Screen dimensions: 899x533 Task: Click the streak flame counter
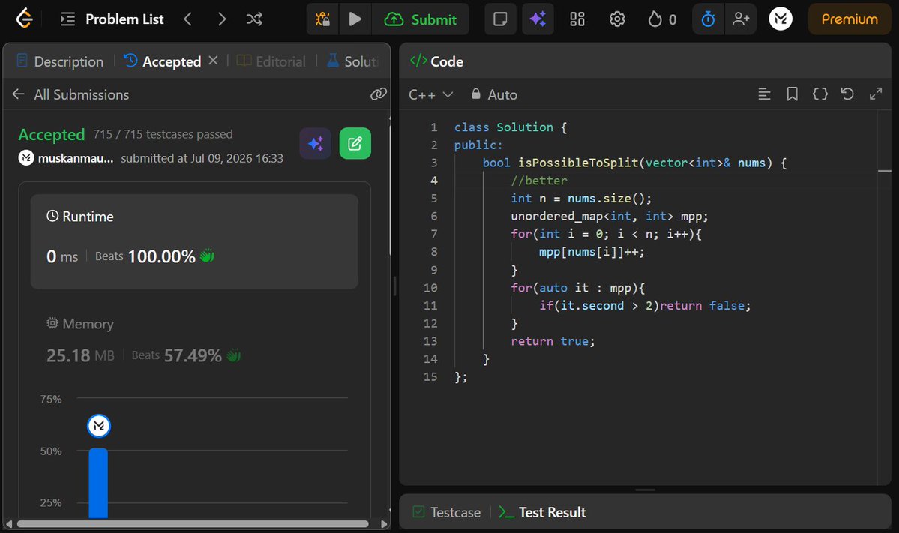(662, 19)
